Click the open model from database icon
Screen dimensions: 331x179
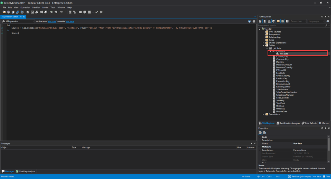coord(9,12)
